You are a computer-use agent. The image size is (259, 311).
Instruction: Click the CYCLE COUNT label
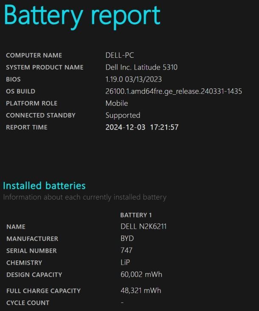(28, 303)
